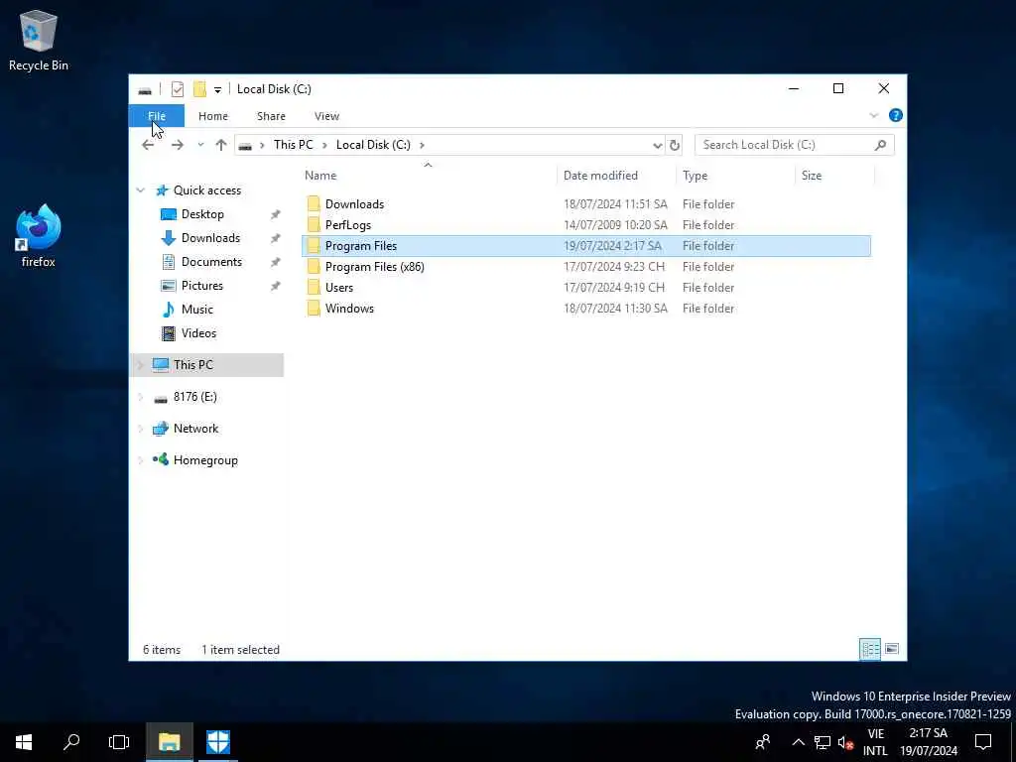Image resolution: width=1016 pixels, height=762 pixels.
Task: Select the Program Files folder icon
Action: tap(314, 246)
